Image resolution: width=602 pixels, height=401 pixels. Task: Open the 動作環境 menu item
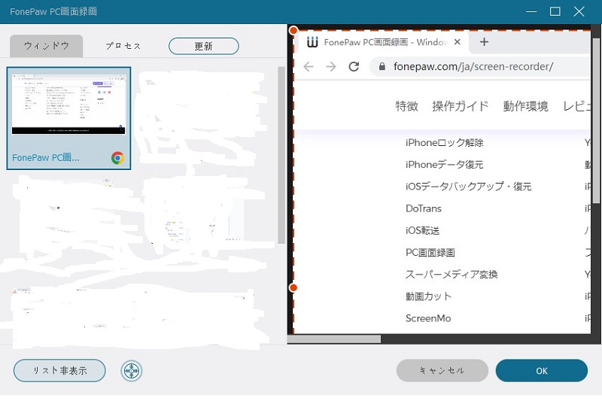coord(525,106)
